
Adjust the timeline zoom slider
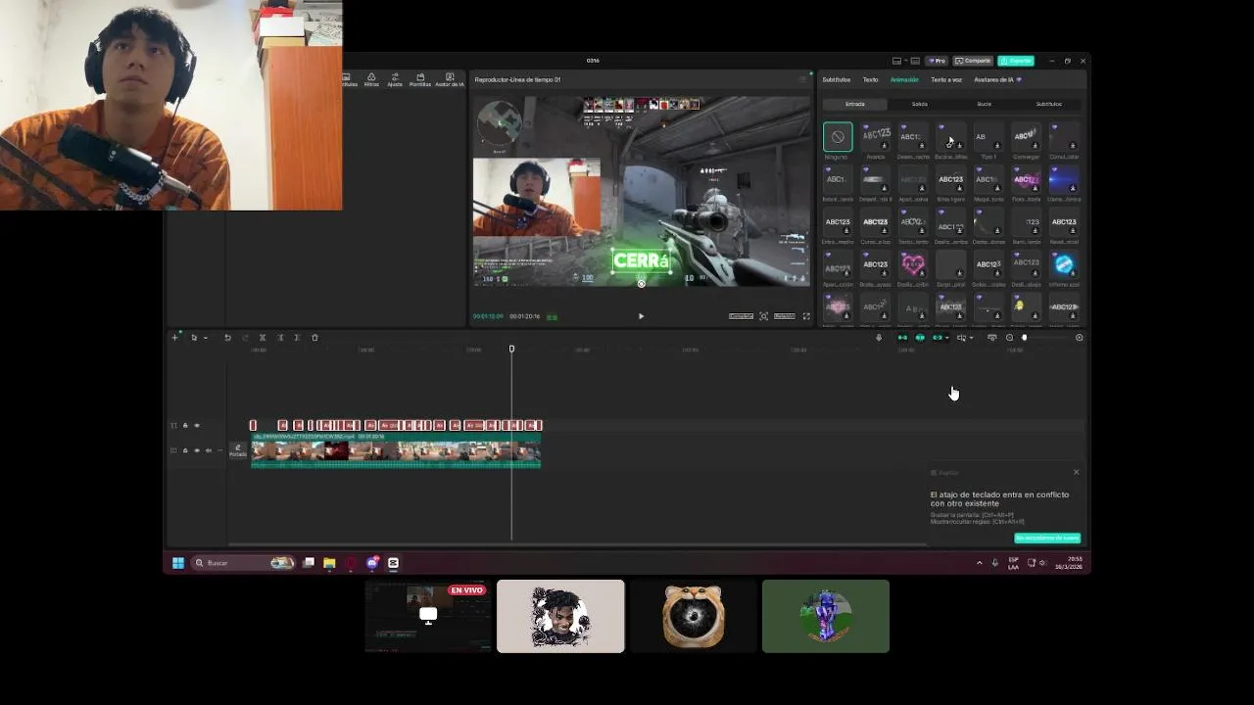click(x=1025, y=338)
